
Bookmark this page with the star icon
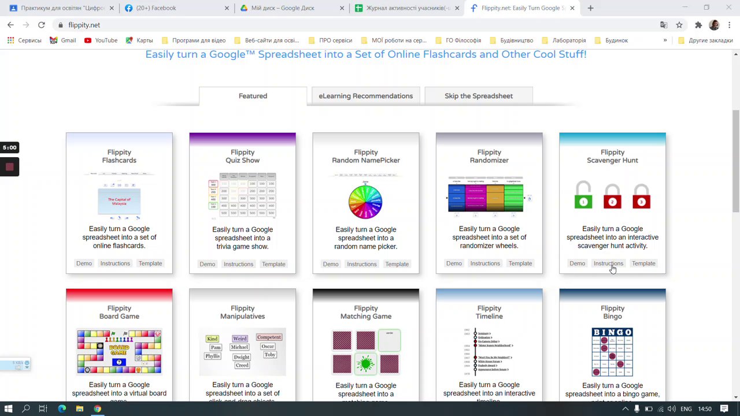pyautogui.click(x=679, y=25)
